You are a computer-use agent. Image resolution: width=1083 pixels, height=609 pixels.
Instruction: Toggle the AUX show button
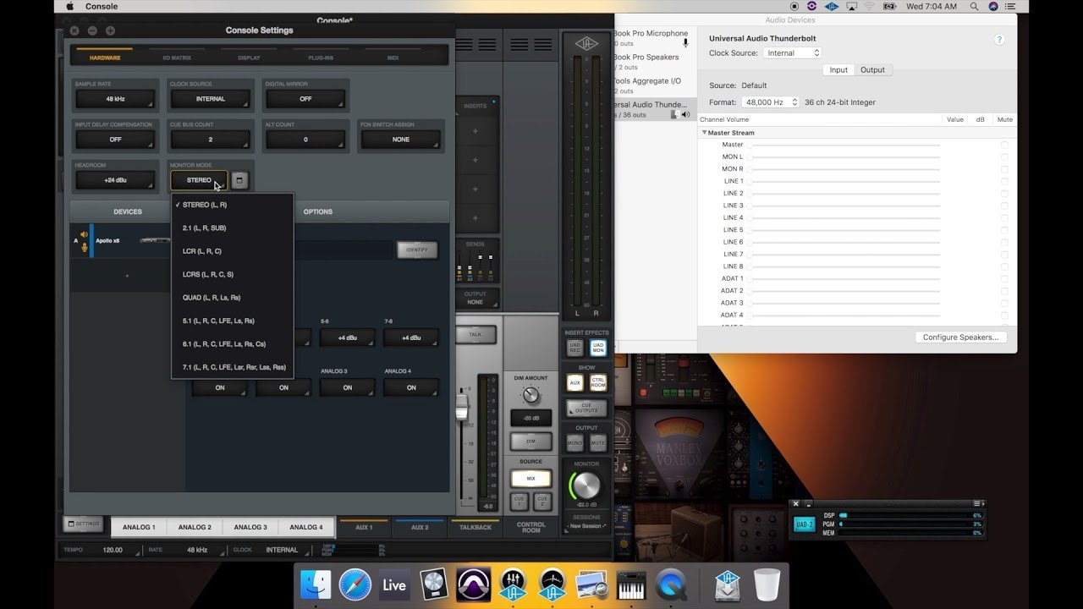click(x=574, y=382)
